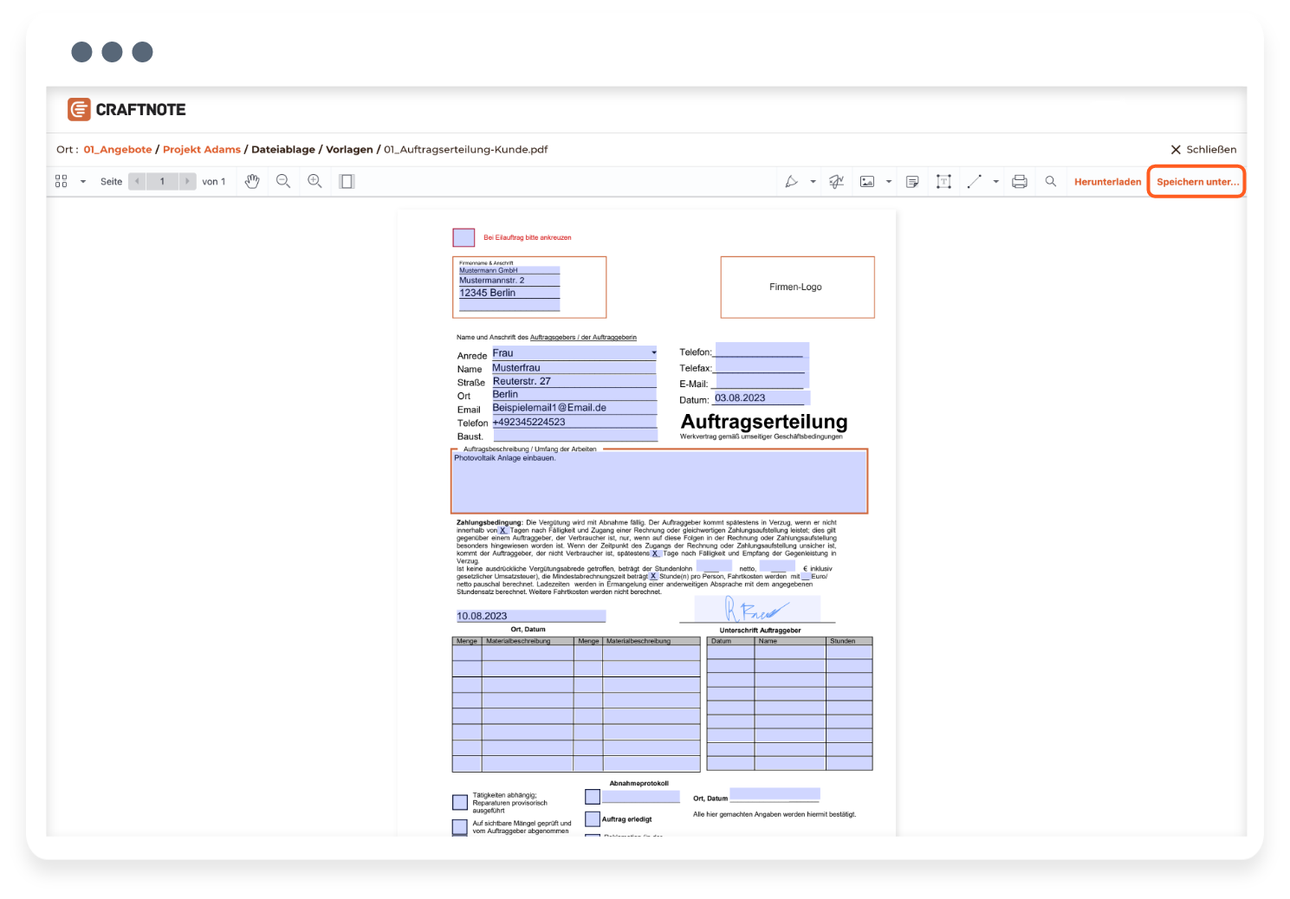Expand the thumbnail grid view dropdown arrow

click(83, 182)
